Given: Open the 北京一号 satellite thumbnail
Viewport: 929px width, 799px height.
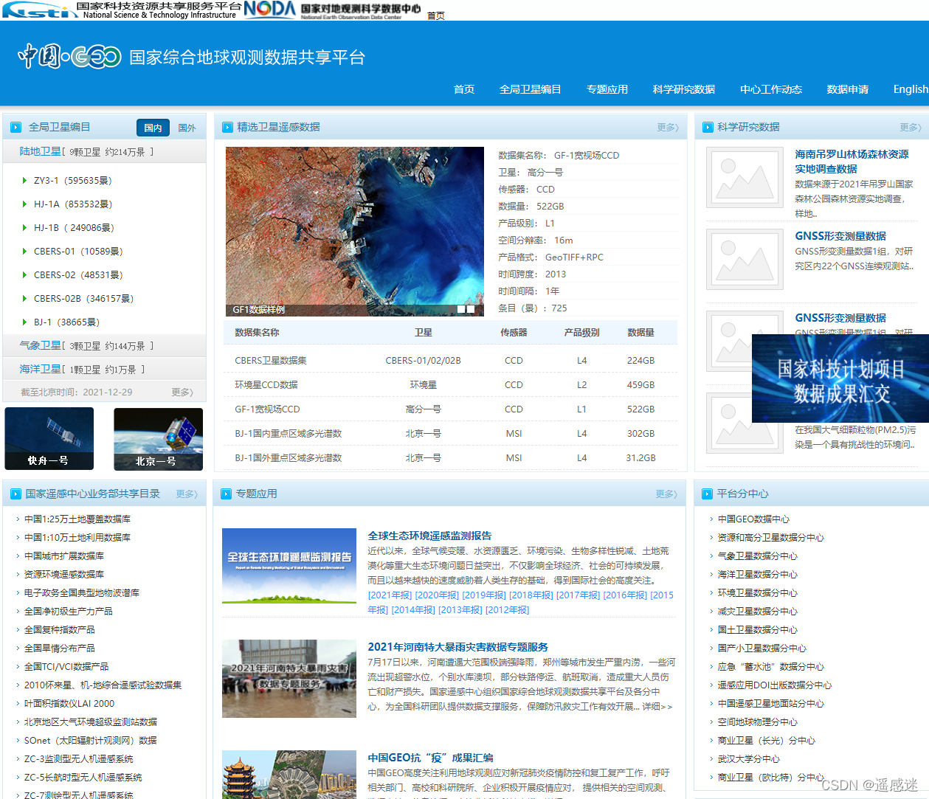Looking at the screenshot, I should pos(158,439).
